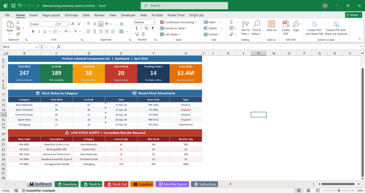
Task: Switch to the Power Pivot tab
Action: 176,15
